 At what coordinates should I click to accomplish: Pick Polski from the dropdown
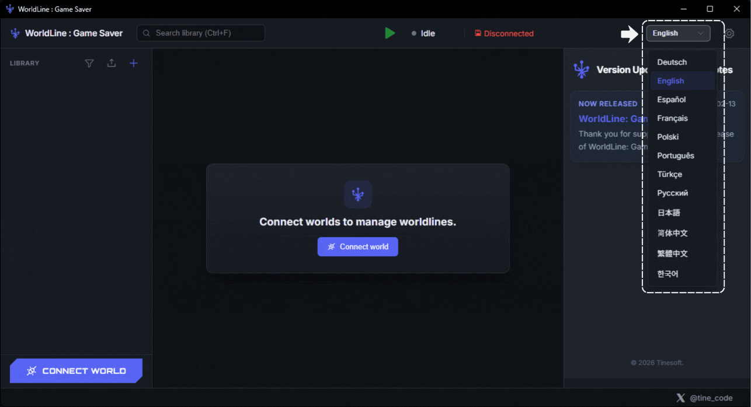[x=683, y=137]
